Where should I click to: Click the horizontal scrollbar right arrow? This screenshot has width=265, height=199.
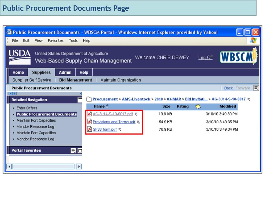coord(79,167)
